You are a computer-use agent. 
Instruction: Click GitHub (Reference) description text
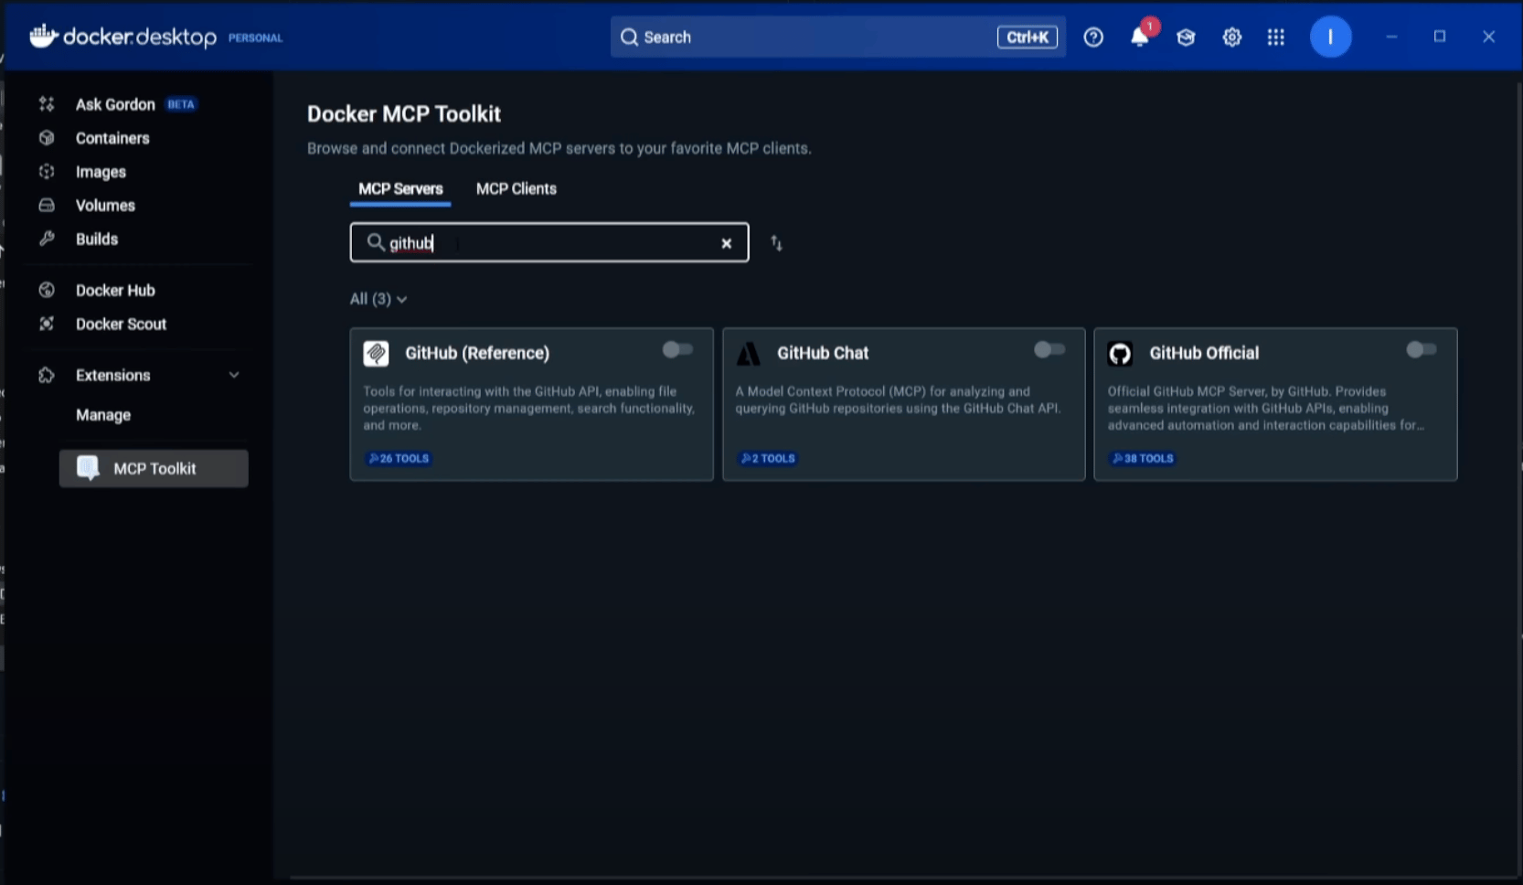(528, 409)
